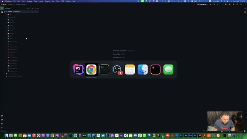The height and width of the screenshot is (139, 247).
Task: Open the project name dropdown in the title bar
Action: [11, 4]
